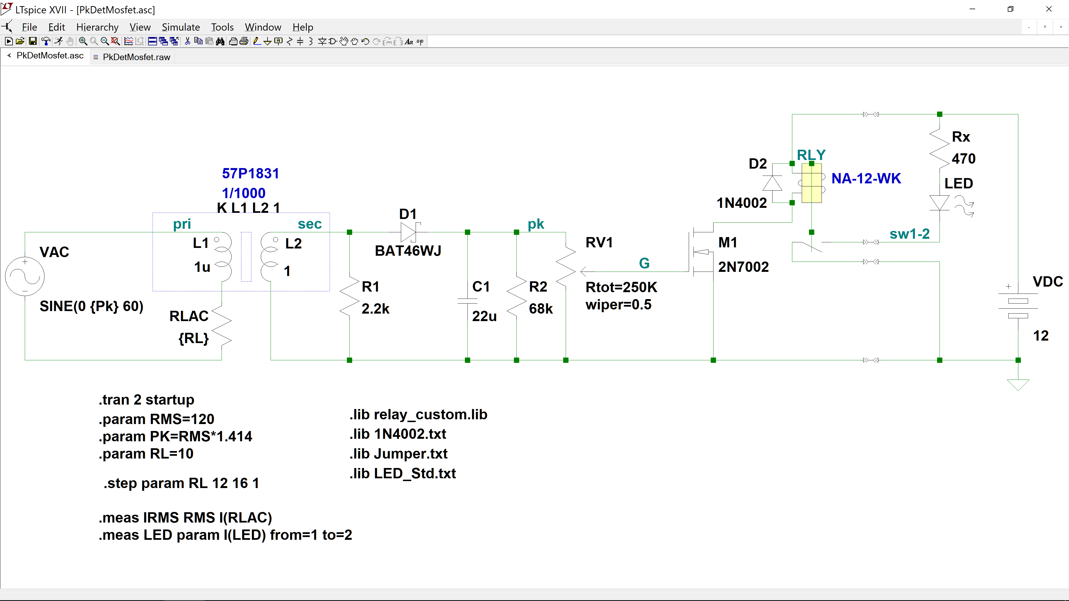Open the Tools menu
The width and height of the screenshot is (1069, 601).
click(x=222, y=27)
